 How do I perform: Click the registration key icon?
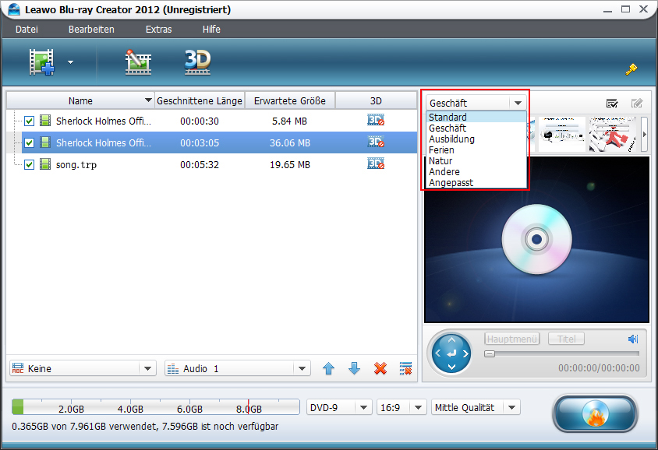[631, 69]
